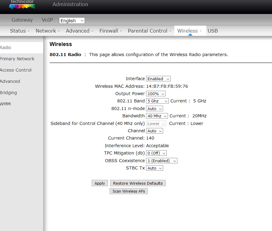Image resolution: width=272 pixels, height=231 pixels.
Task: Open the English language dropdown
Action: coord(72,21)
